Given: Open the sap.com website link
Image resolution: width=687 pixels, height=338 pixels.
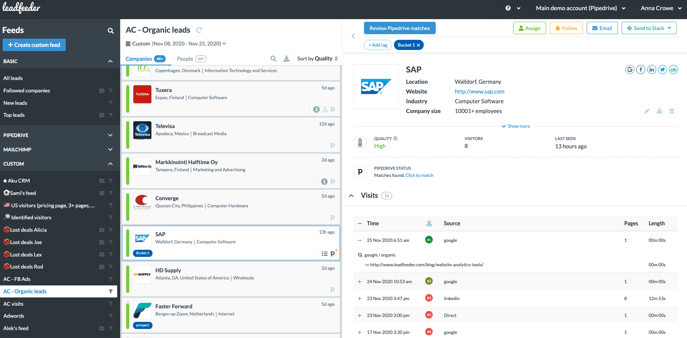Looking at the screenshot, I should coord(479,92).
